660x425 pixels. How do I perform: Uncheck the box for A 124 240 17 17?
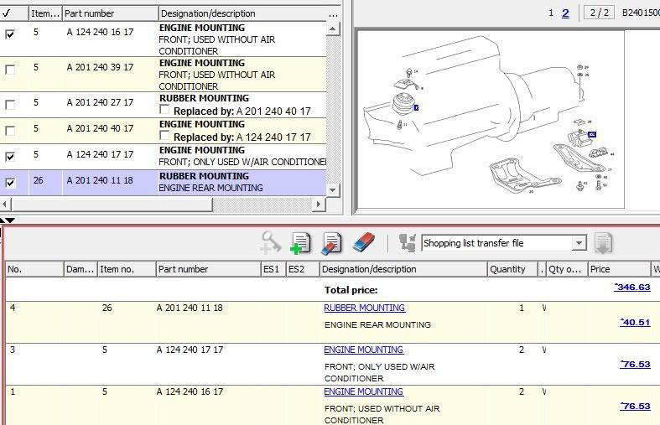(x=10, y=157)
